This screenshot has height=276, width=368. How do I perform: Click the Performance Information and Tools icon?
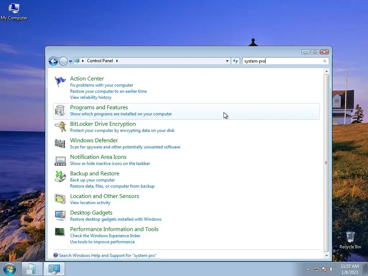(60, 232)
